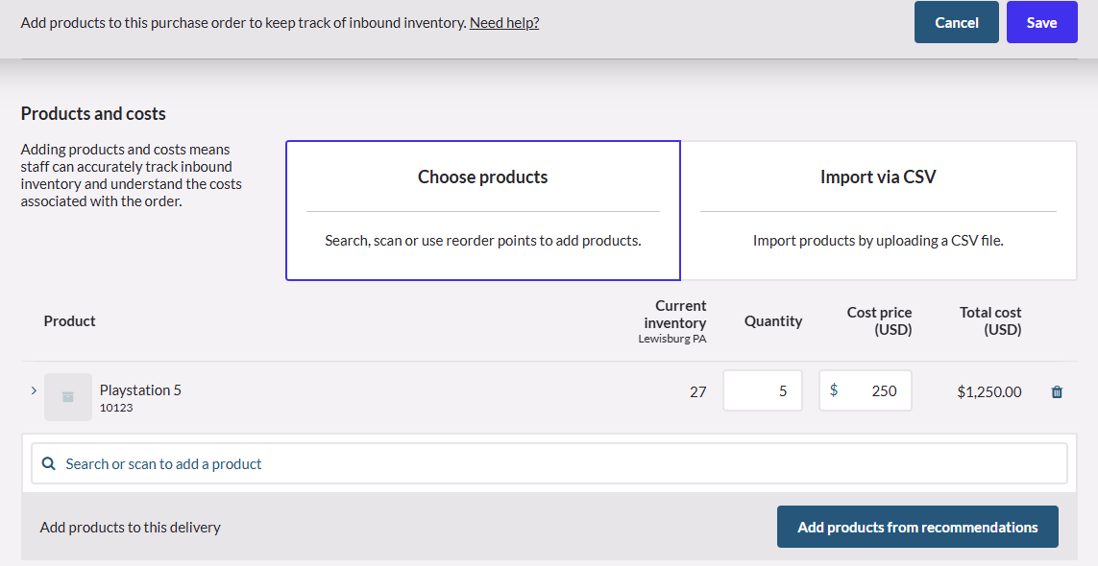This screenshot has height=566, width=1098.
Task: Switch to Import via CSV option
Action: [878, 211]
